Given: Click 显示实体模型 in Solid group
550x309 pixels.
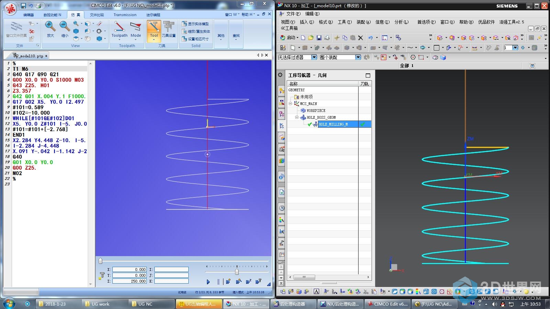Looking at the screenshot, I should (195, 24).
